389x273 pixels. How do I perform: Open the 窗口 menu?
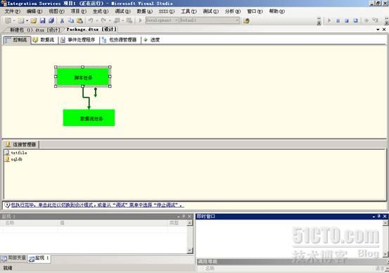click(x=255, y=11)
